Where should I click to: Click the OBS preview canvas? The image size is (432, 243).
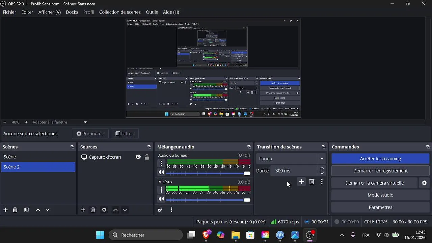point(213,68)
